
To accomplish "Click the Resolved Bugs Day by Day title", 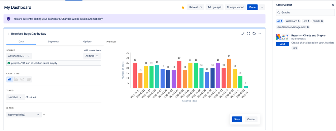I will click(x=29, y=34).
